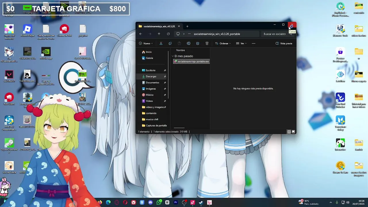Click the Cut scissors icon
Screen dimensions: 368x207
(161, 43)
